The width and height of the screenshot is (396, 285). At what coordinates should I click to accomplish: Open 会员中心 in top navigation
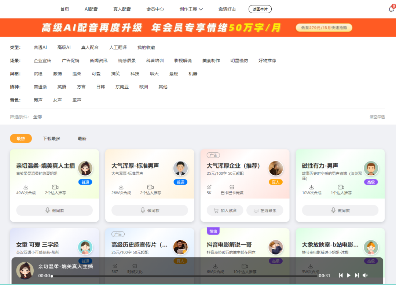pos(155,9)
